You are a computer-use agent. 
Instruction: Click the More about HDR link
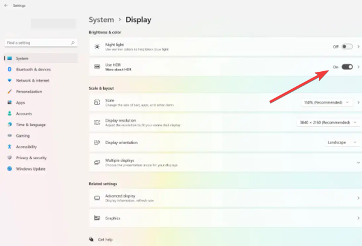click(x=118, y=69)
